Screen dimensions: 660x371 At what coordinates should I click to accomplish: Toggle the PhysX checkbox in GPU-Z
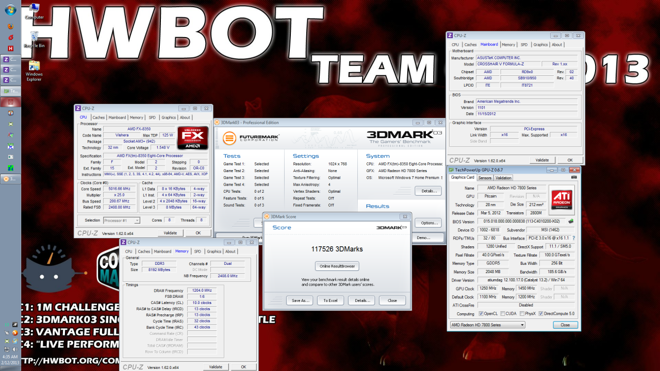click(522, 313)
